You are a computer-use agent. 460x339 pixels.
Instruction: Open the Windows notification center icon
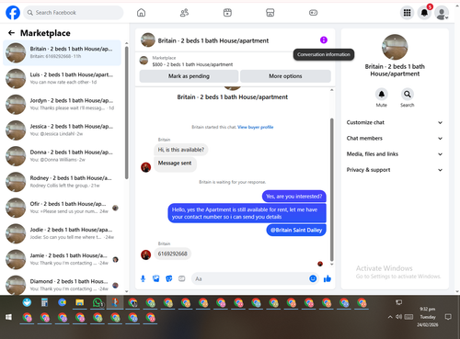(x=448, y=317)
